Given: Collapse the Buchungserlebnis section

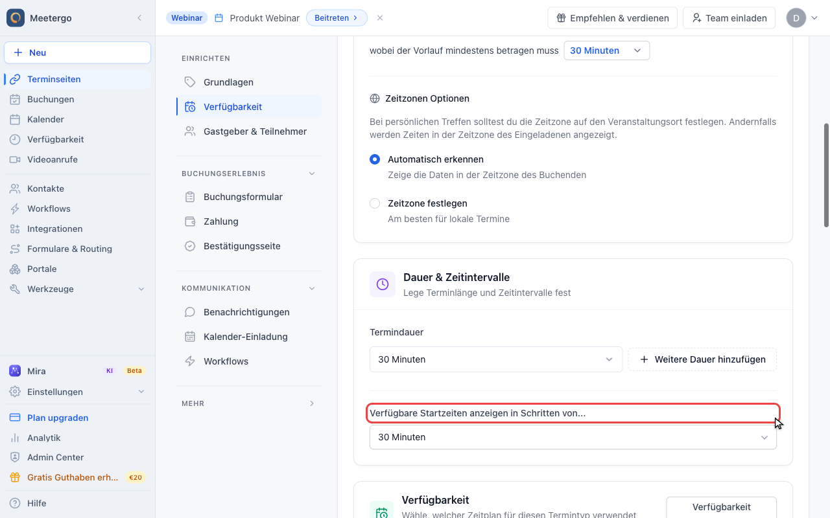Looking at the screenshot, I should pos(312,174).
